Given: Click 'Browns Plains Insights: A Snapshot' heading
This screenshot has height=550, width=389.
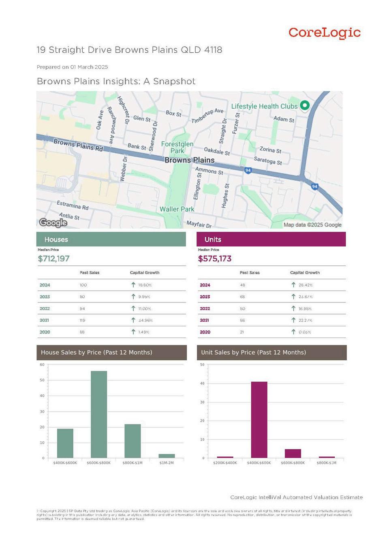Looking at the screenshot, I should coord(116,81).
